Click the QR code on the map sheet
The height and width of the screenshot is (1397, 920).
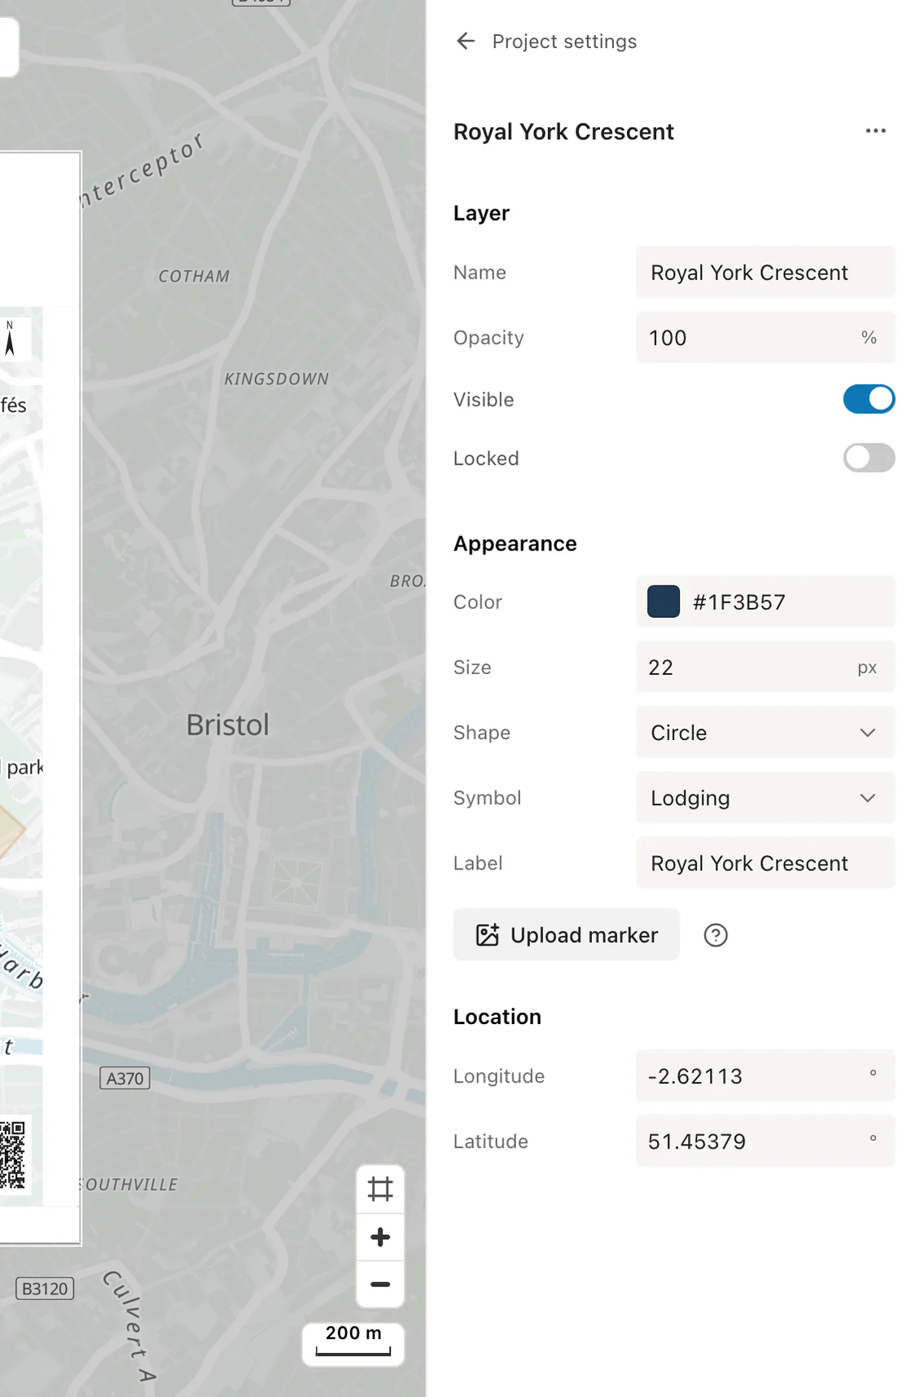point(14,1154)
